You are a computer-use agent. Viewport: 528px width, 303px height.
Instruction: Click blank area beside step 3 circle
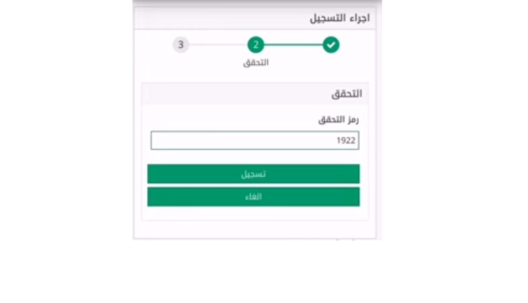153,44
